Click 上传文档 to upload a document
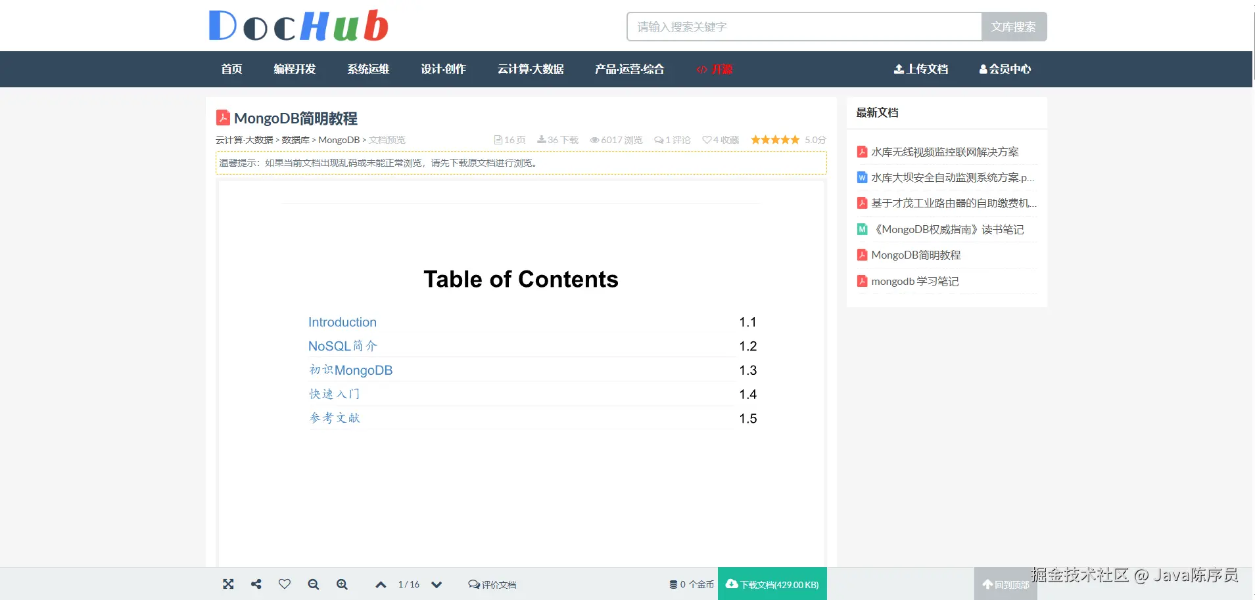This screenshot has height=600, width=1255. pyautogui.click(x=921, y=69)
